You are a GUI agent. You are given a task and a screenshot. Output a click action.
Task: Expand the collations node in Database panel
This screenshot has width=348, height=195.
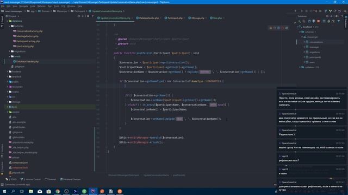[300, 67]
